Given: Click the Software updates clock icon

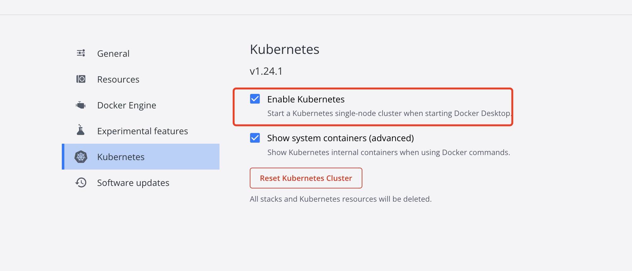Looking at the screenshot, I should pyautogui.click(x=81, y=182).
